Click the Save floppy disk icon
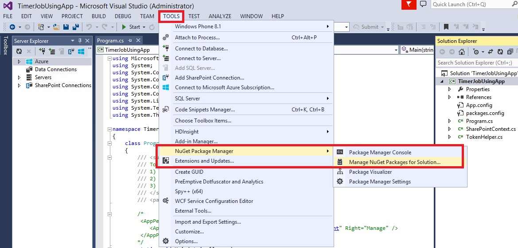The width and height of the screenshot is (518, 248). coord(66,27)
